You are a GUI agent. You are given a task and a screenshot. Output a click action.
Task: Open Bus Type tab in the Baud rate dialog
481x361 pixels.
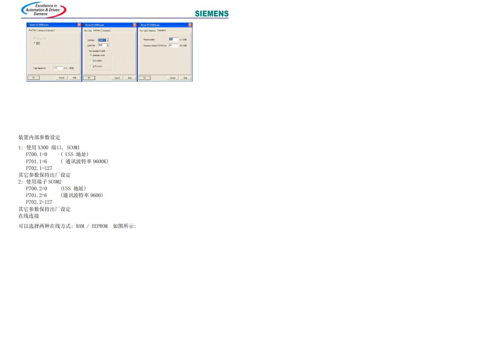tap(88, 31)
